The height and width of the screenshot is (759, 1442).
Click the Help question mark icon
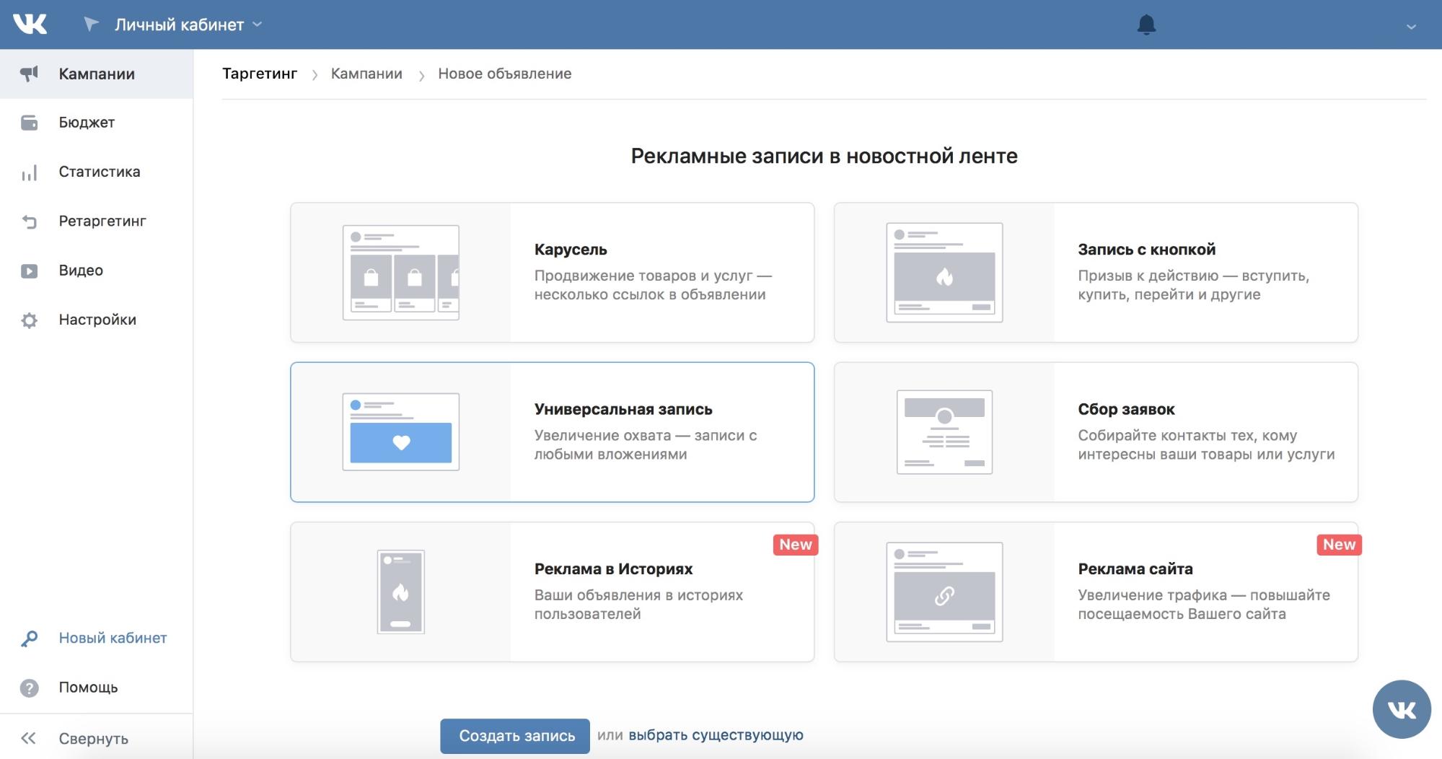[x=29, y=688]
